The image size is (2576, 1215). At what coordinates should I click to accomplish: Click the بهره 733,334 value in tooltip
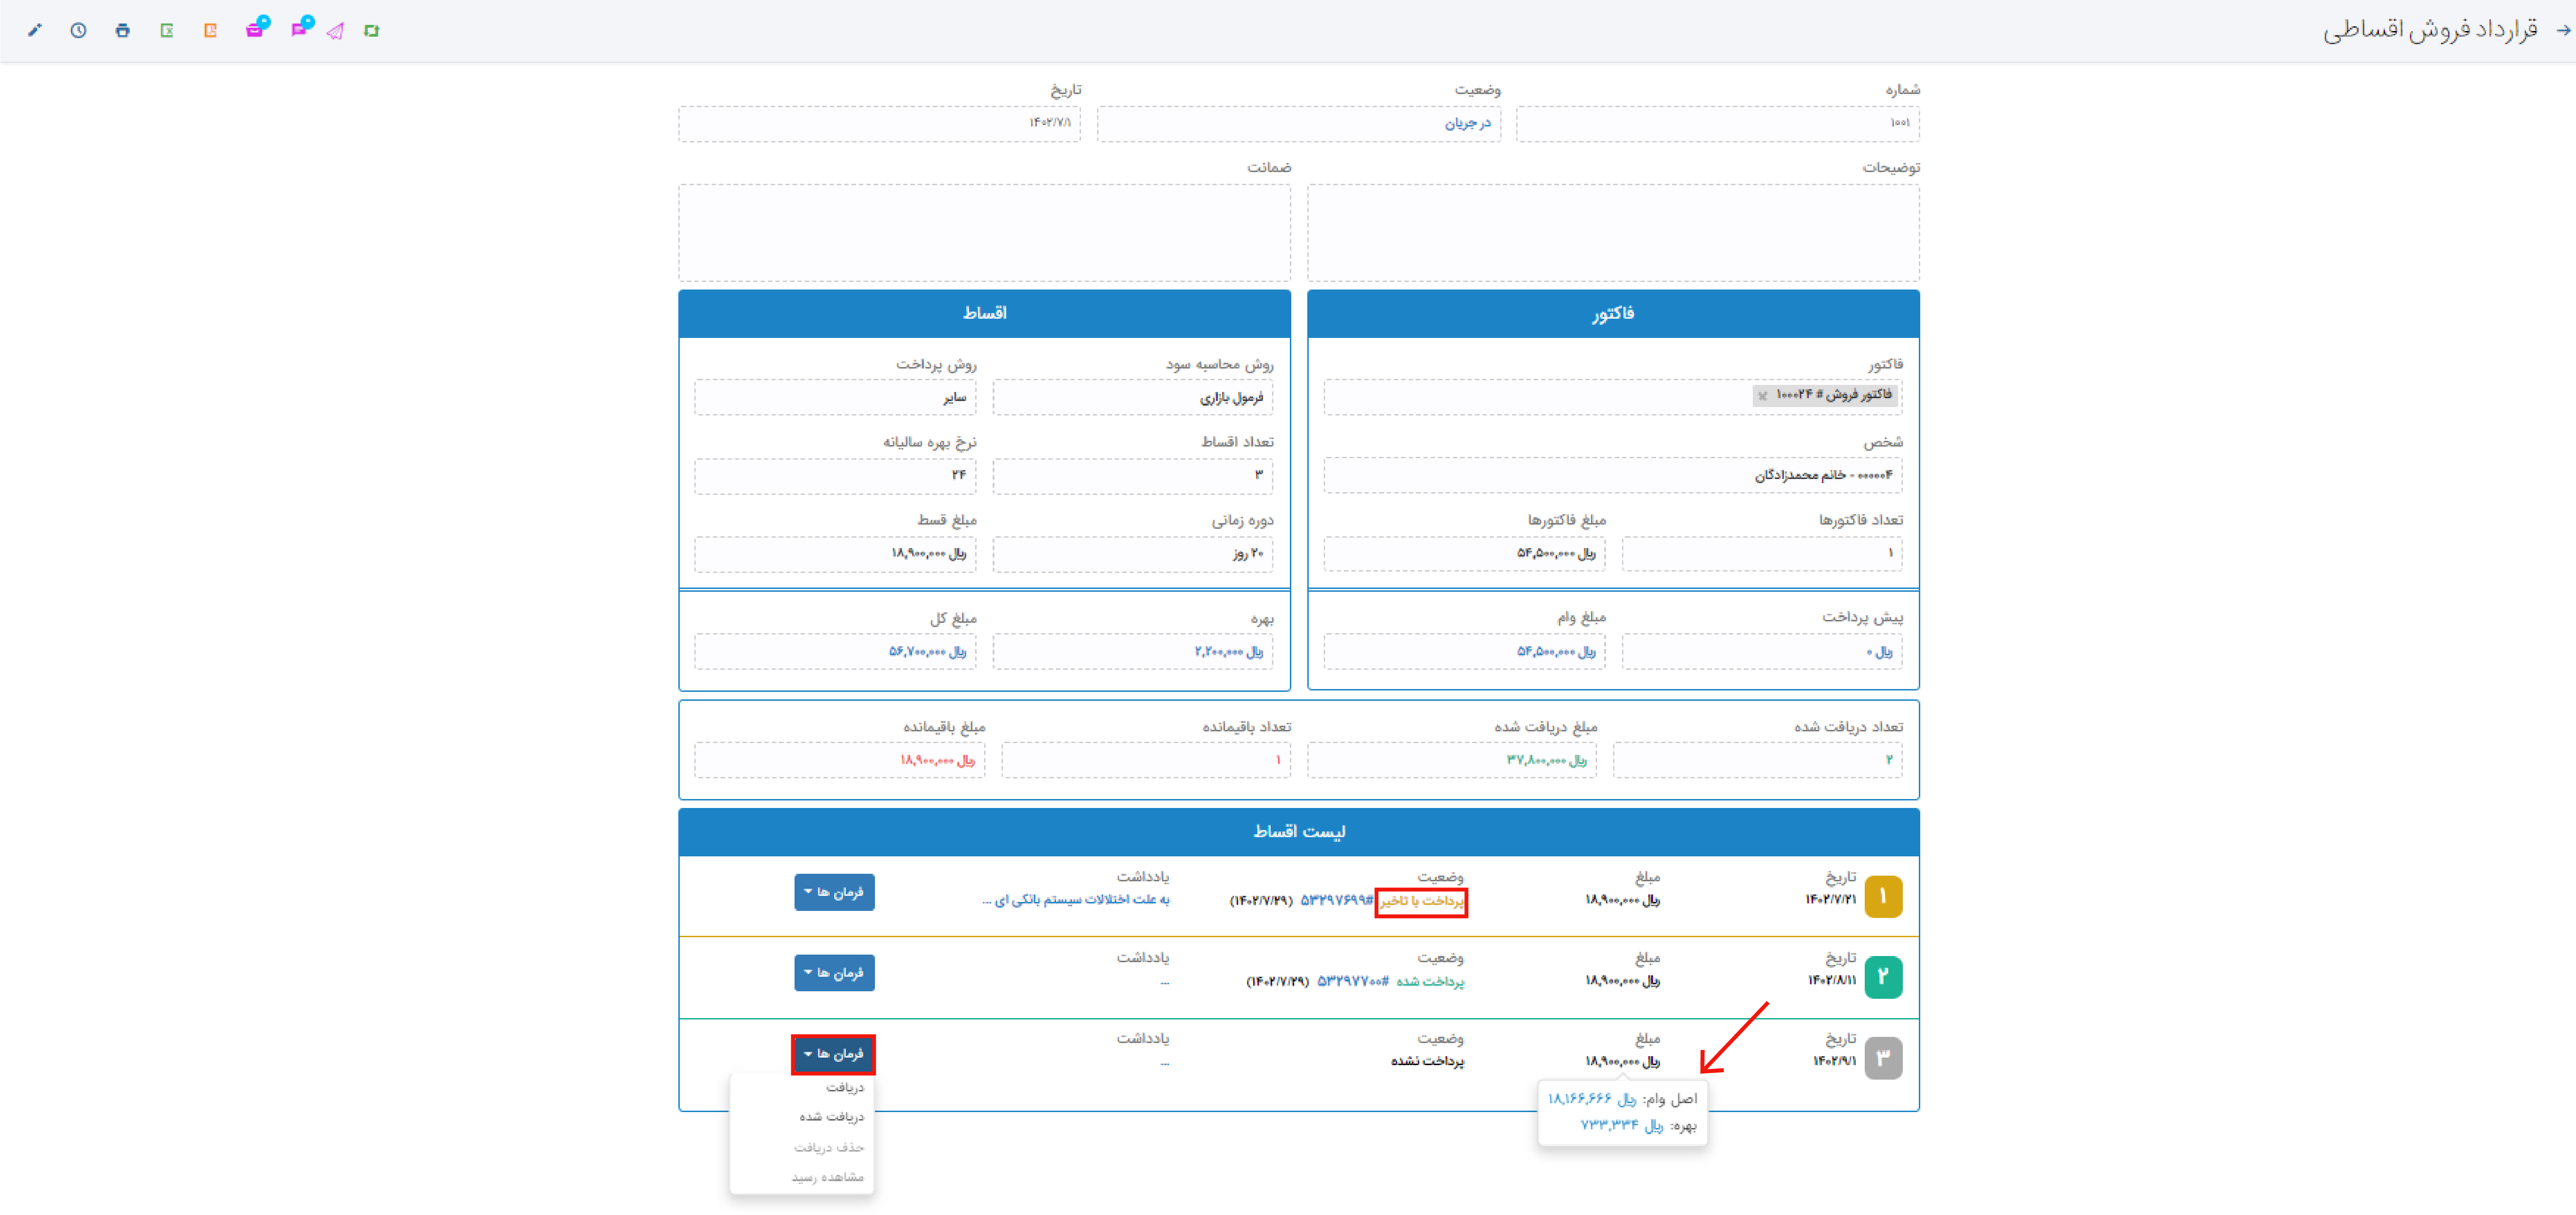pos(1621,1125)
